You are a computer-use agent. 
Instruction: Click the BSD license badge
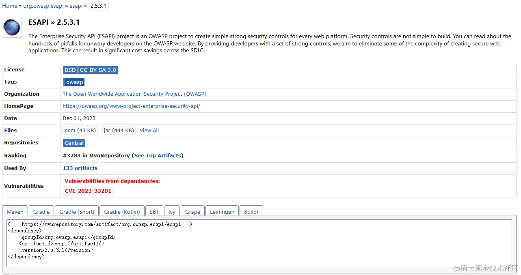point(70,70)
